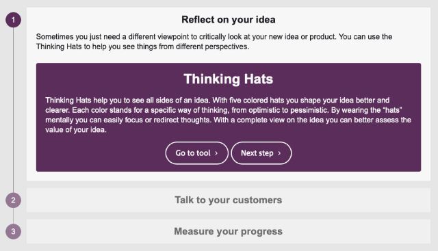This screenshot has width=438, height=251.
Task: Click the chevron inside Go to tool
Action: [216, 153]
